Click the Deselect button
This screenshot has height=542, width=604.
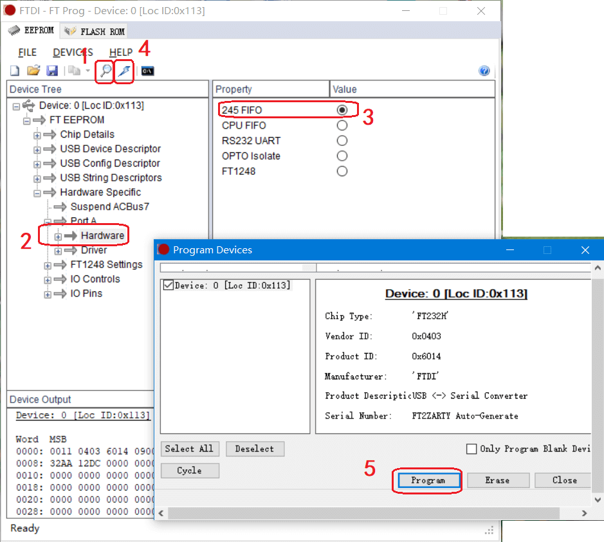[x=255, y=449]
